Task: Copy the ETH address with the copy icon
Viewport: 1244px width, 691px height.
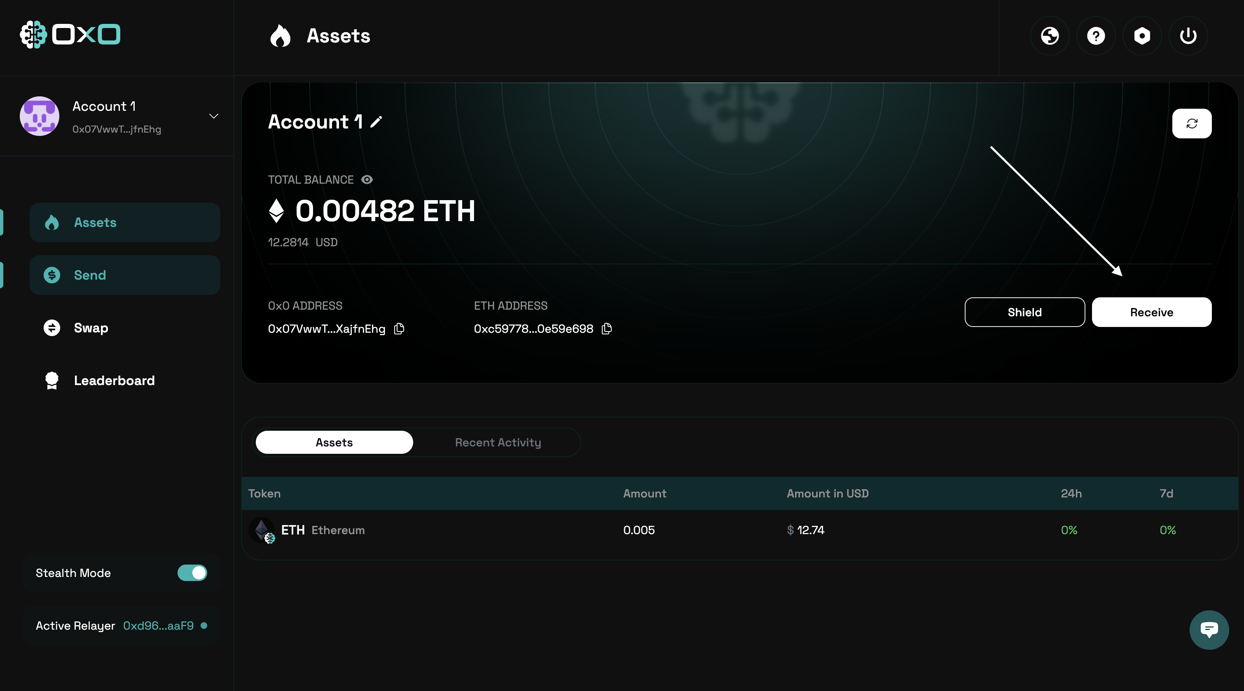Action: (606, 329)
